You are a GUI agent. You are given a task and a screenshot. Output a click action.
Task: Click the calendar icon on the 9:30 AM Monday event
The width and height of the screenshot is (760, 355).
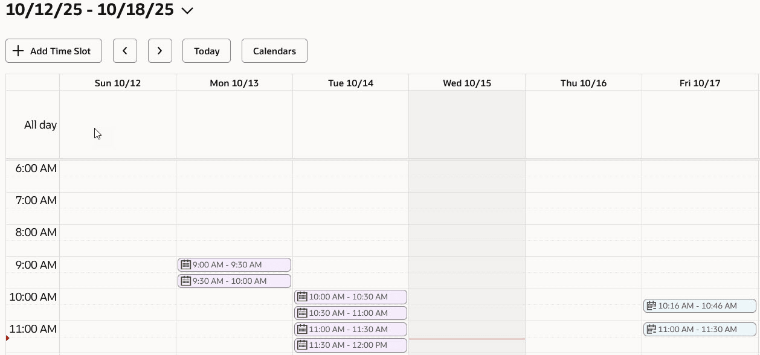point(186,281)
